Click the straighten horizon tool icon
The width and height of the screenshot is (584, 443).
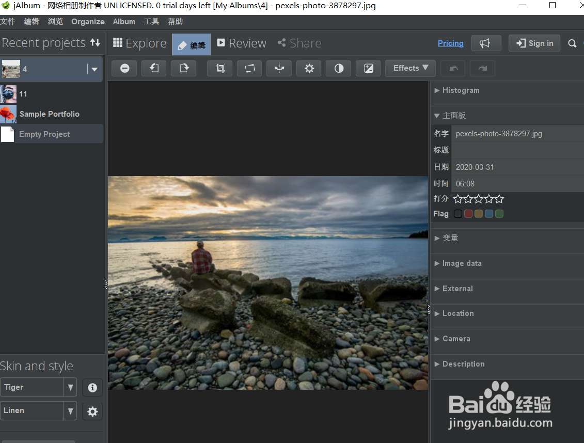(x=279, y=69)
